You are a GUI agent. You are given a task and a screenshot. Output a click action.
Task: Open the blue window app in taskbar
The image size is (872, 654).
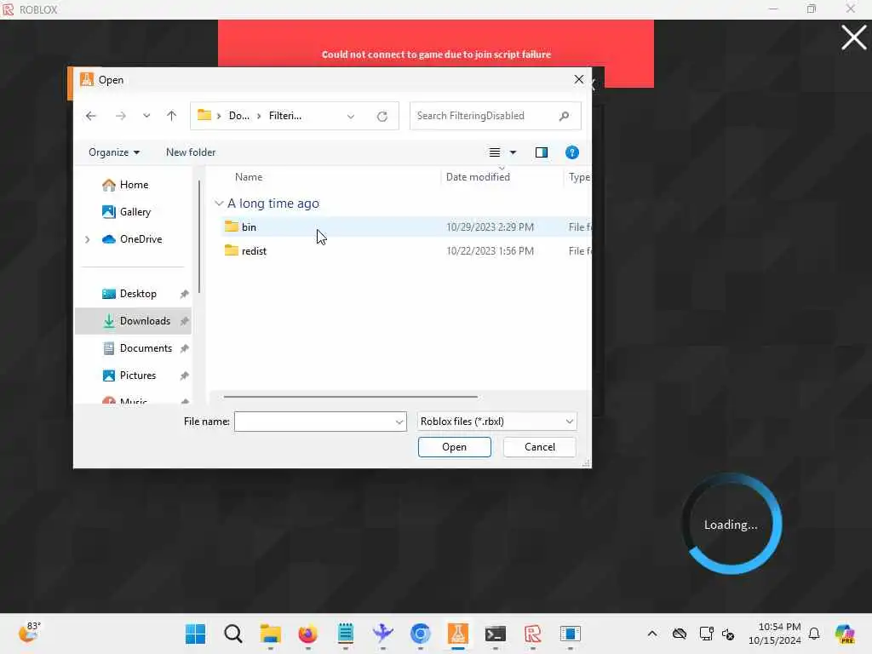click(570, 634)
